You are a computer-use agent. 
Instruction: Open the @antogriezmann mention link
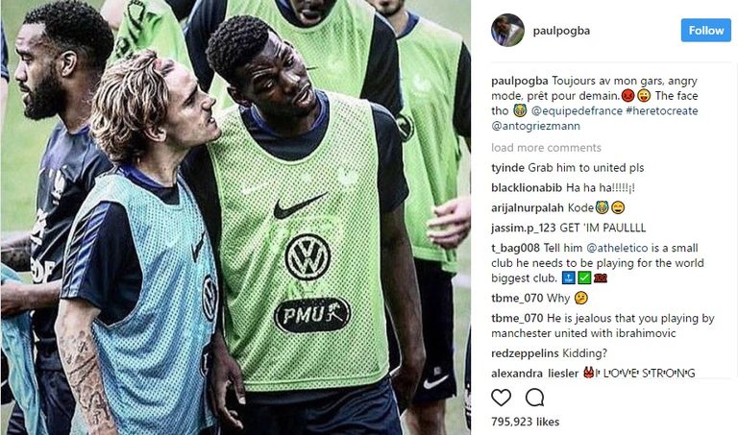pos(535,126)
